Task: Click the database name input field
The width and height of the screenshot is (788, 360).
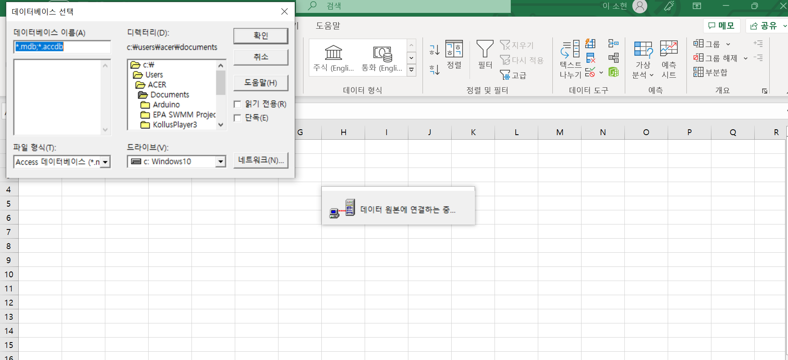Action: [x=62, y=47]
